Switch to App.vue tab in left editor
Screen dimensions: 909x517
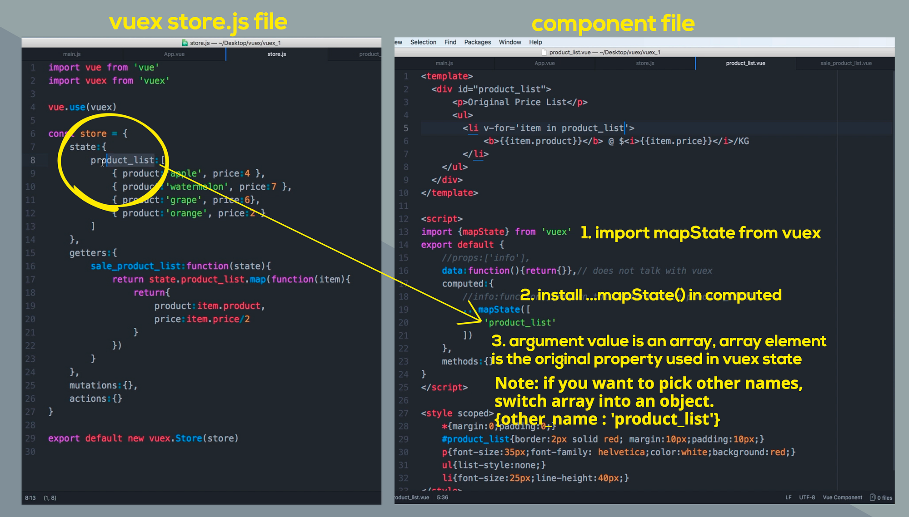click(x=174, y=54)
